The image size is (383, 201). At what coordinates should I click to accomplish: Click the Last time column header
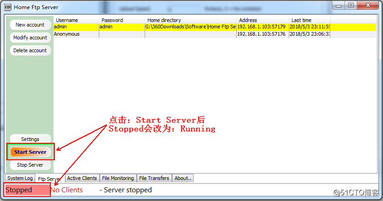pyautogui.click(x=309, y=20)
